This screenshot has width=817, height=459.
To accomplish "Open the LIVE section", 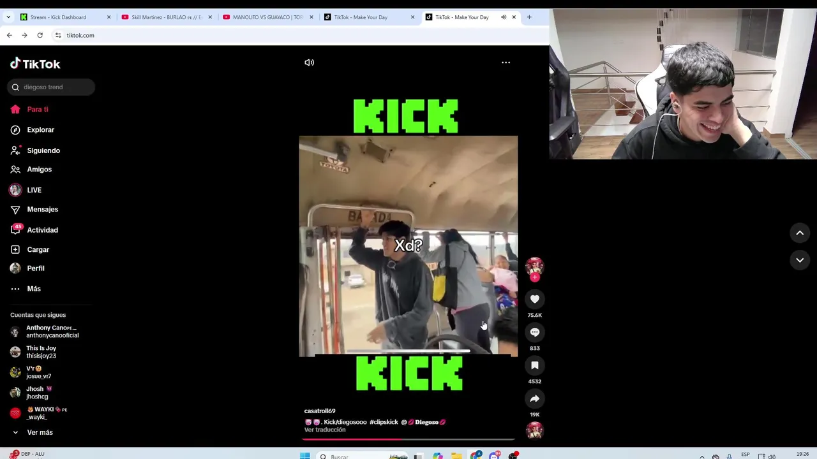I will [x=26, y=190].
